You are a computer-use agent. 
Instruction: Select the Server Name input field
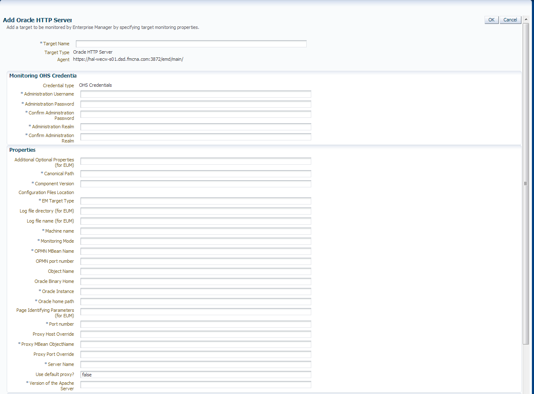(x=196, y=364)
